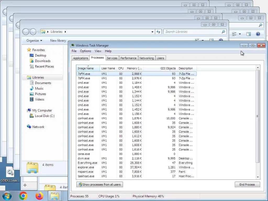Viewport: 268px width, 201px height.
Task: Select the explorer.exe process row
Action: click(137, 167)
